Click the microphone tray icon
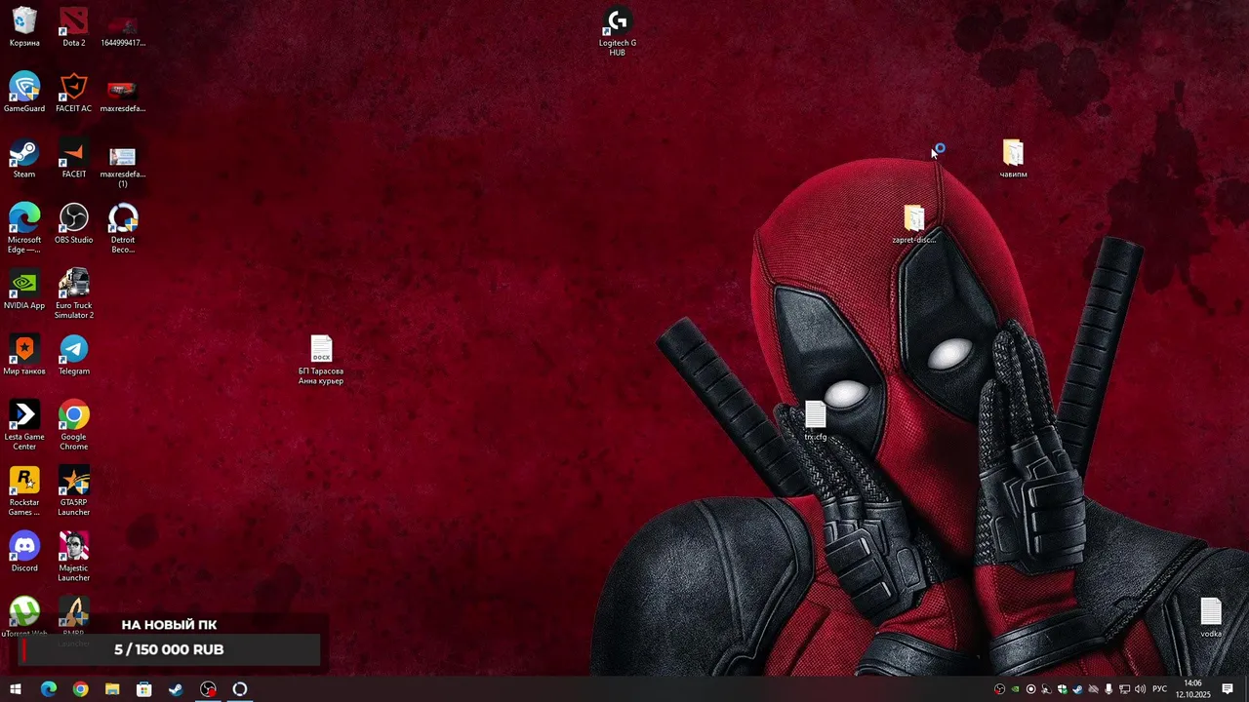1249x702 pixels. (x=1108, y=689)
